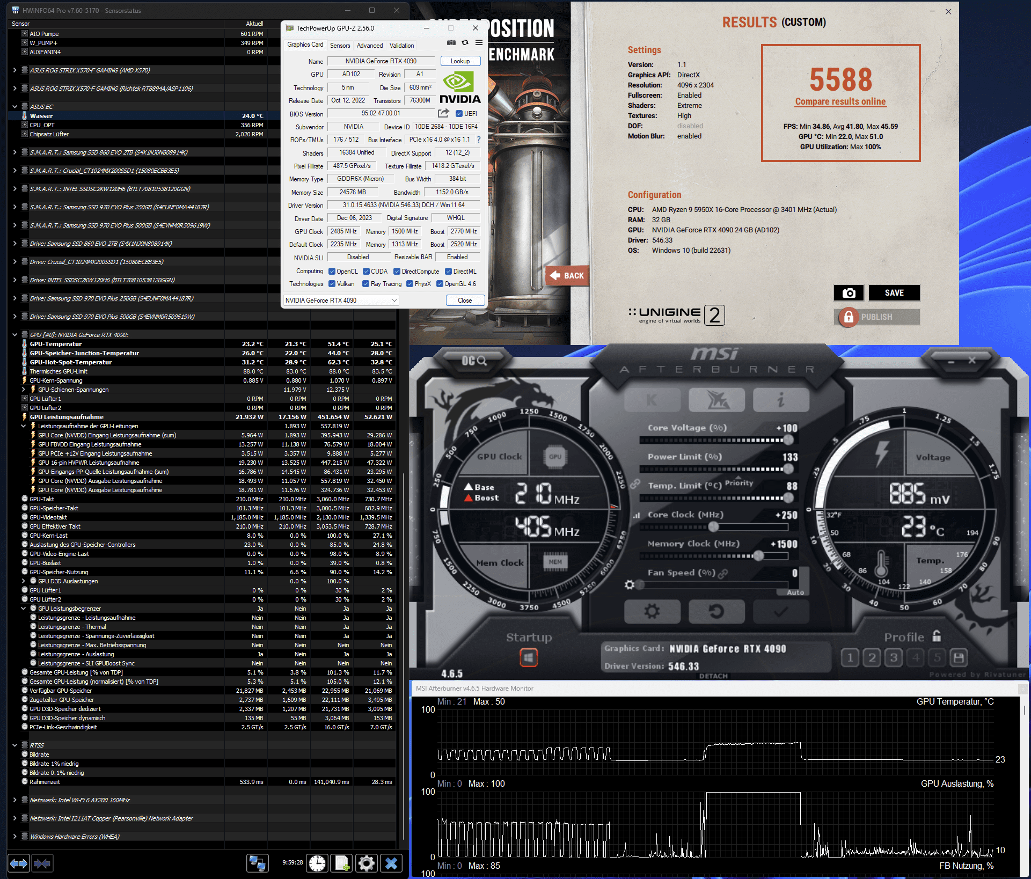Image resolution: width=1031 pixels, height=879 pixels.
Task: Switch to GPU-Z Advanced tab
Action: pos(370,46)
